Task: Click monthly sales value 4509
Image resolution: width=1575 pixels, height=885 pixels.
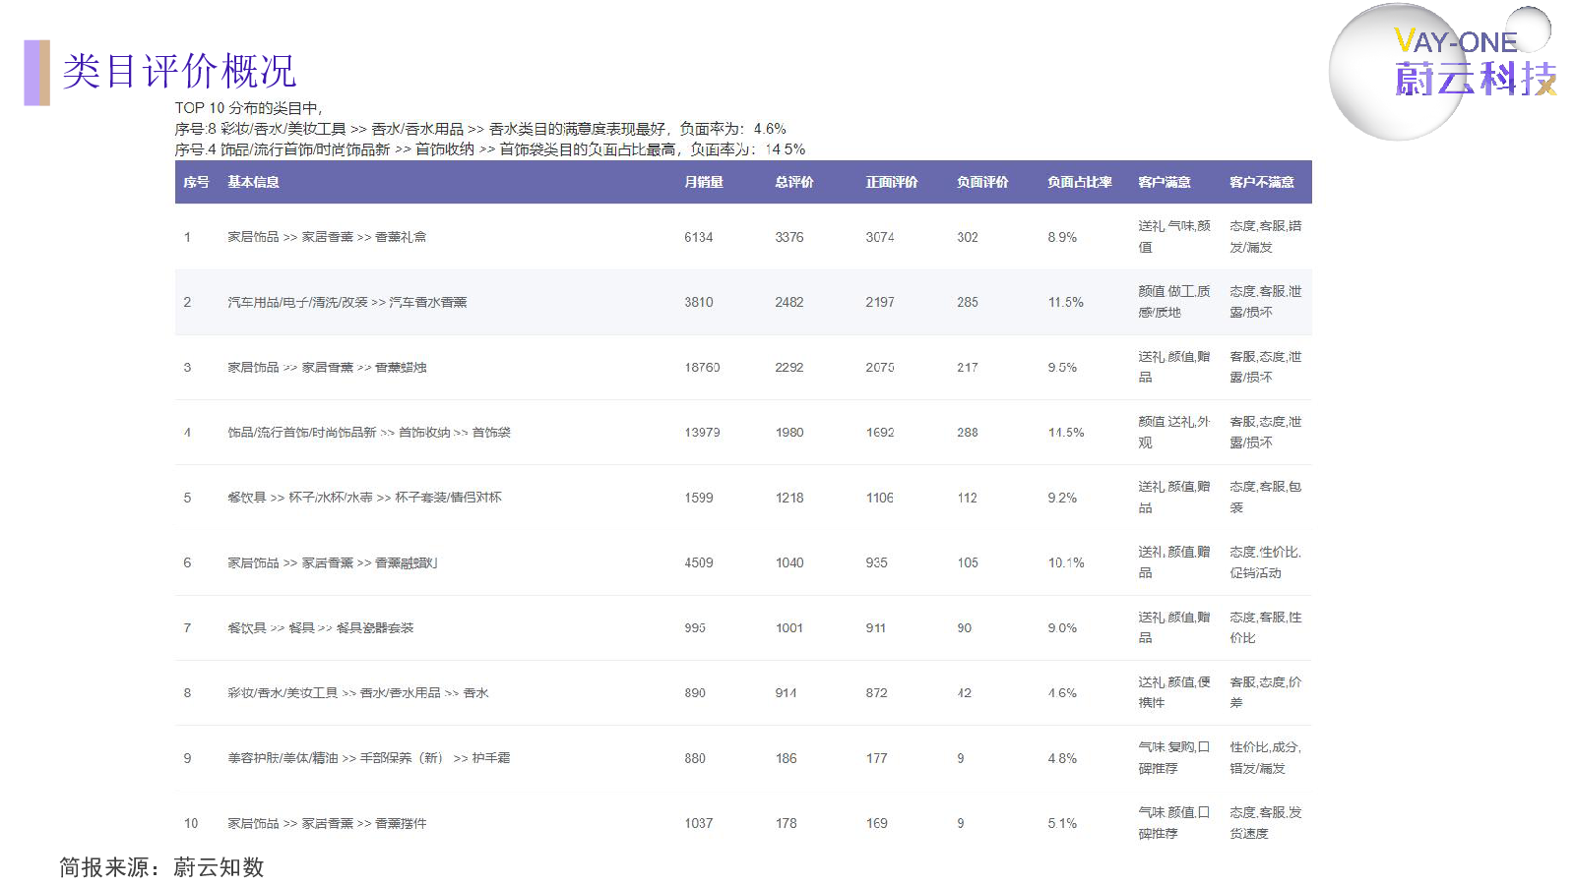Action: click(x=699, y=562)
